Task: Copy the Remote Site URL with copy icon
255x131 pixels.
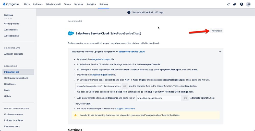Action: [185, 98]
